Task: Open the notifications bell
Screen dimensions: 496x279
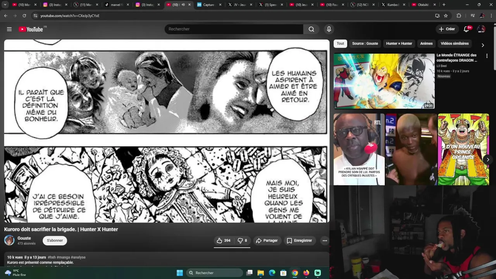Action: pyautogui.click(x=467, y=29)
